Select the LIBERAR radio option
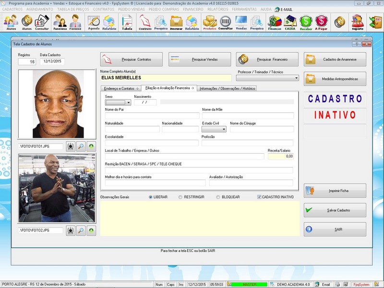This screenshot has height=288, width=384. [x=151, y=197]
